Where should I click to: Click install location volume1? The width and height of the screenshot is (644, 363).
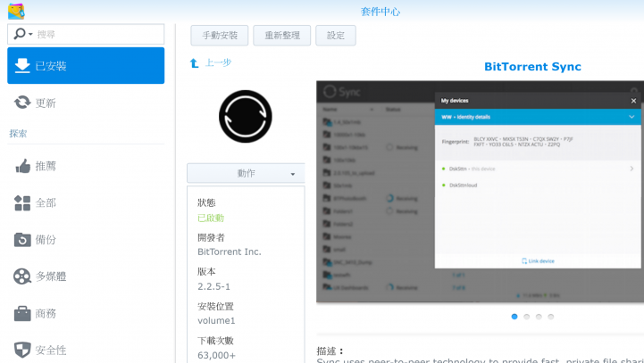(216, 320)
